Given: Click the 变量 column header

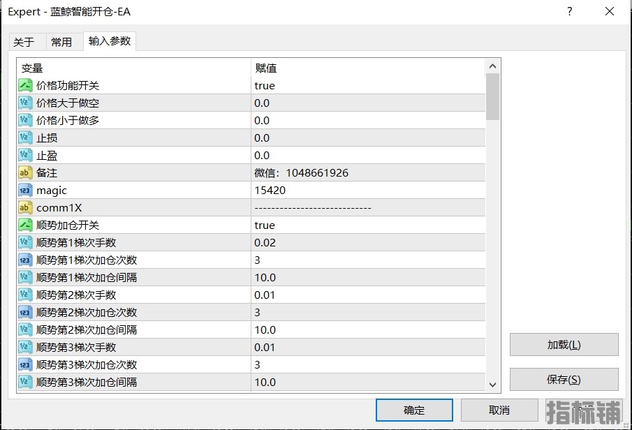Looking at the screenshot, I should coord(134,68).
